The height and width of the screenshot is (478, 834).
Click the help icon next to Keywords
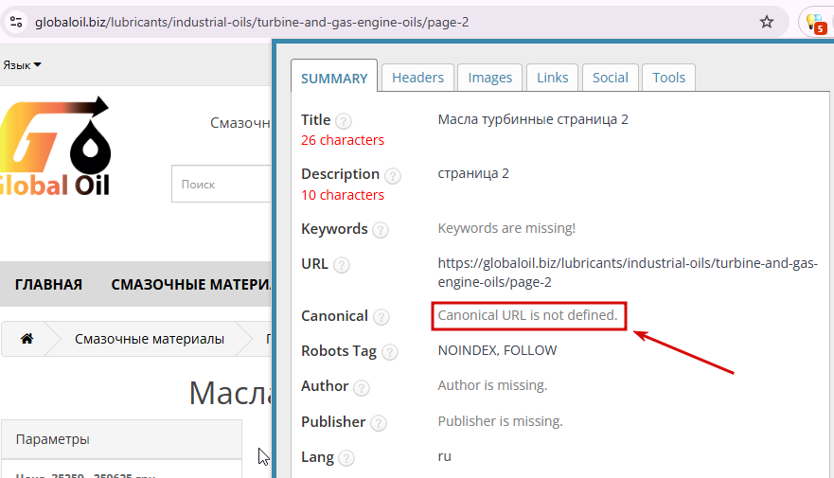pyautogui.click(x=381, y=230)
